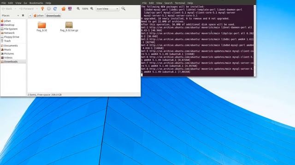This screenshot has height=165, width=295.
Task: Open the Forward history dropdown arrow
Action: coord(37,9)
